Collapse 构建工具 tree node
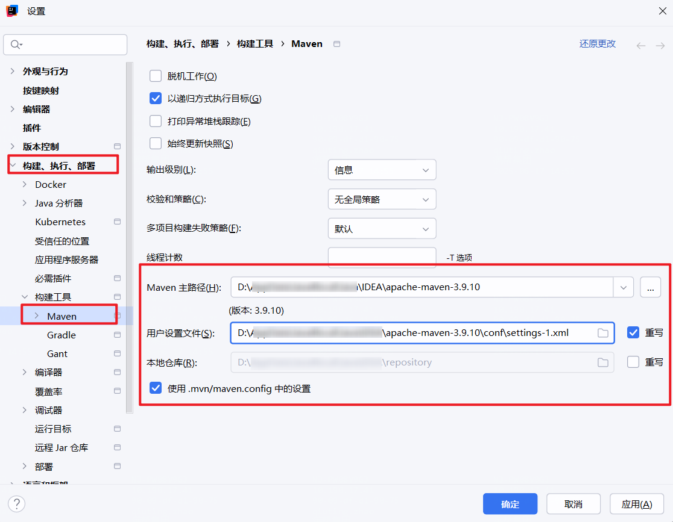673x522 pixels. pos(25,297)
